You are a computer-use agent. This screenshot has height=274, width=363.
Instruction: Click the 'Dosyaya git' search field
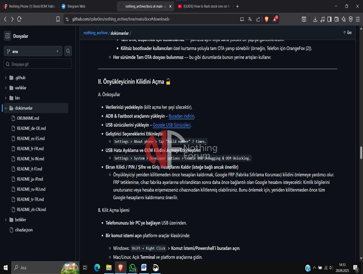(38, 64)
